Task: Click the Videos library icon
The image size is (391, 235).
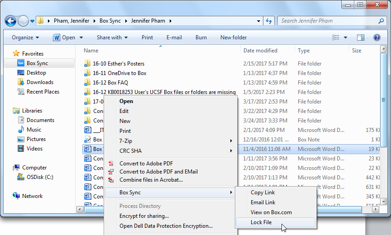Action: (x=21, y=149)
